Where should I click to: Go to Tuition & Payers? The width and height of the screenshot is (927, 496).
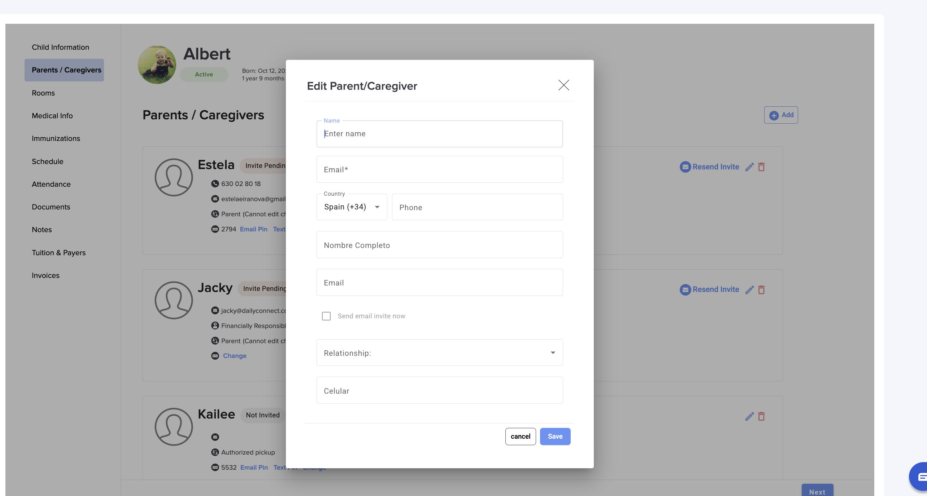(x=59, y=253)
